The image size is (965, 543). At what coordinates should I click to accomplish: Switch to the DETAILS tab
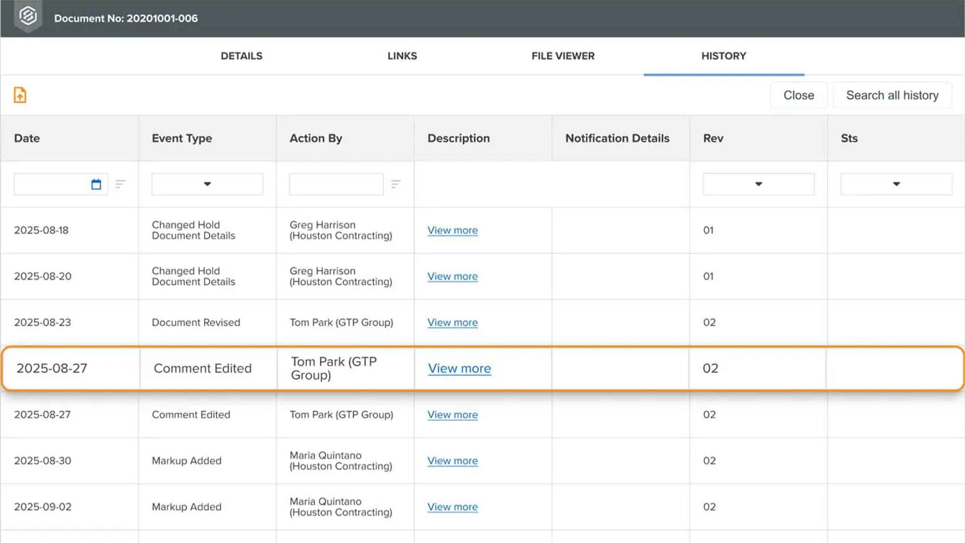pos(241,56)
